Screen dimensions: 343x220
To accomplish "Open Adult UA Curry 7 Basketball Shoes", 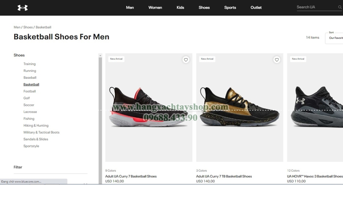I will pos(131,176).
